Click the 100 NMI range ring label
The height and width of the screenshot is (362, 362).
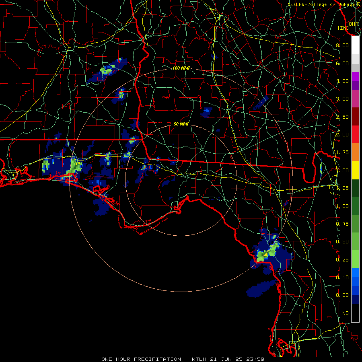point(181,68)
